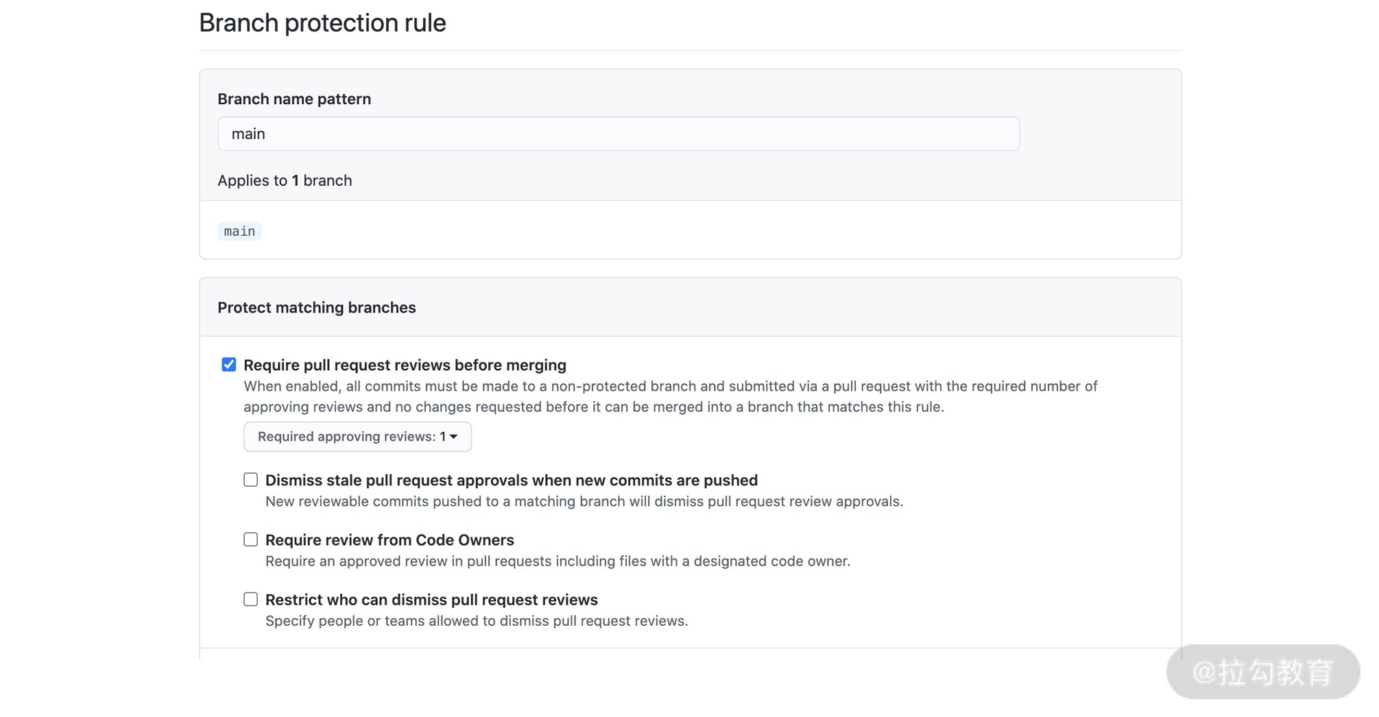Click the 'New reviewable commits pushed' description

(584, 502)
